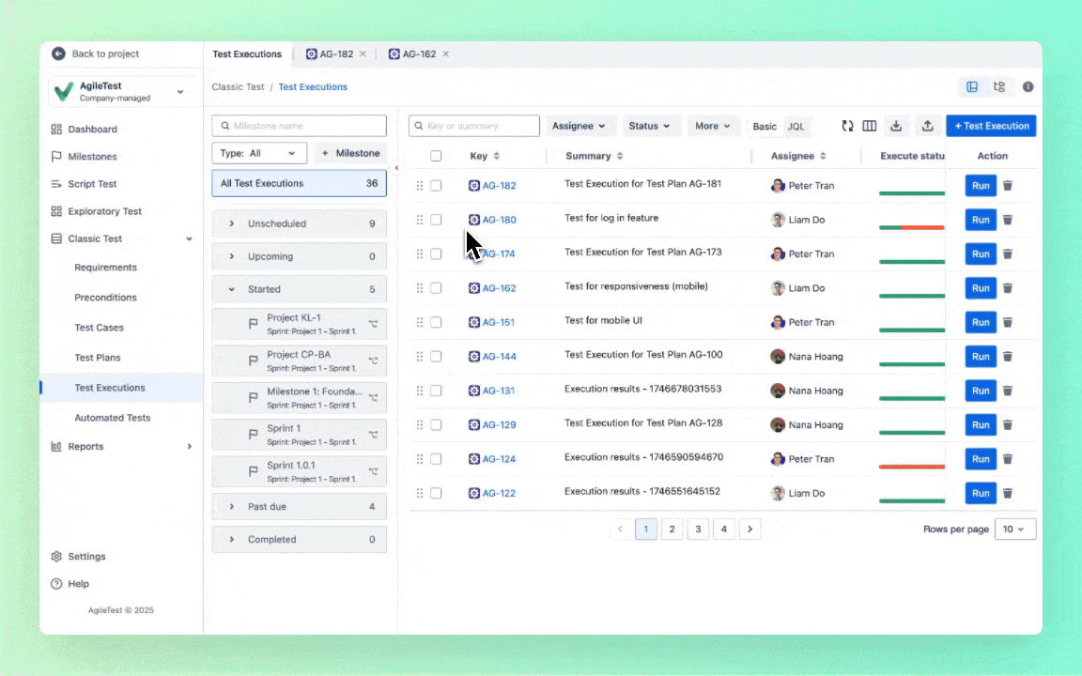This screenshot has width=1082, height=676.
Task: Open the column layout settings icon
Action: (x=870, y=126)
